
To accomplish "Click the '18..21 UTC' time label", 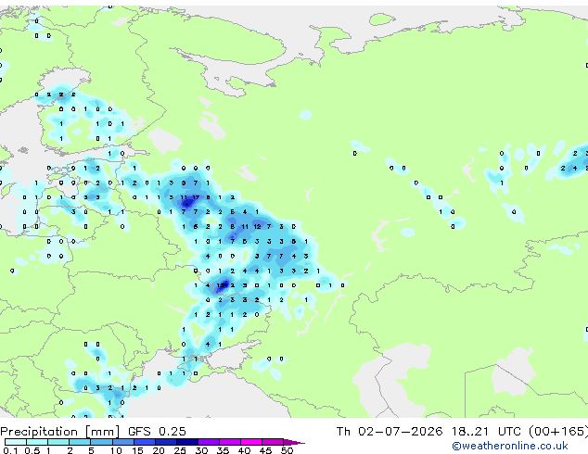I will click(x=486, y=432).
